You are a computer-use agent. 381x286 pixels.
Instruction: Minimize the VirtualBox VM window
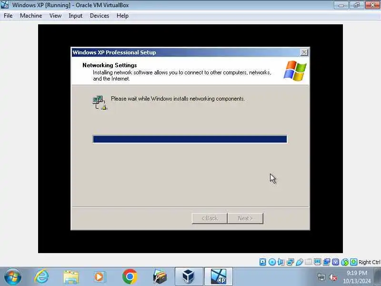341,5
